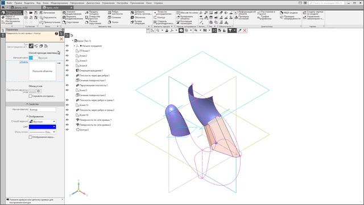The height and width of the screenshot is (205, 364).
Task: Click Булева операция tool
Action: [x=138, y=22]
